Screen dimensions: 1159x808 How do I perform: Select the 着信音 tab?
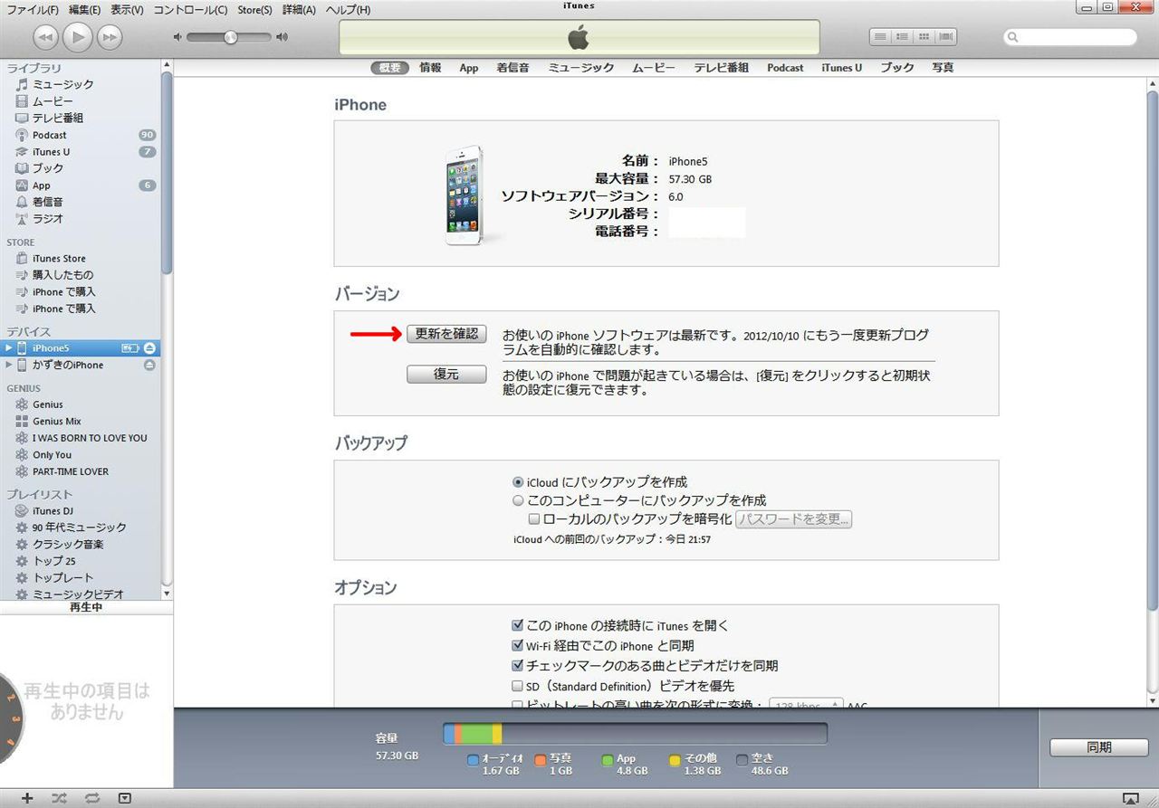tap(512, 68)
